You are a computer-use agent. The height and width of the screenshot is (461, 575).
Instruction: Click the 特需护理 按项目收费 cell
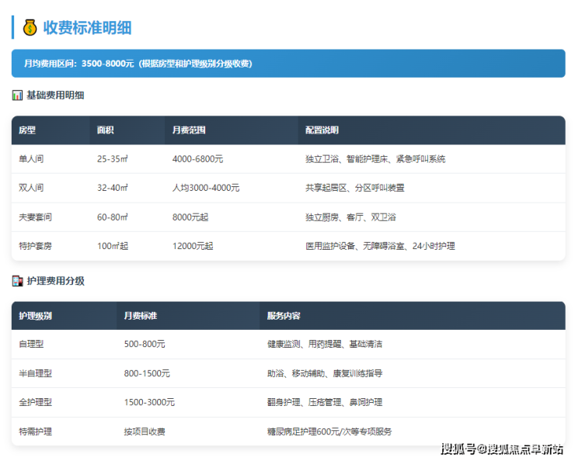tap(145, 432)
